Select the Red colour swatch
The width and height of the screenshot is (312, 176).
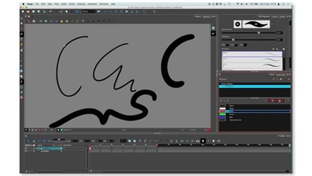222,111
